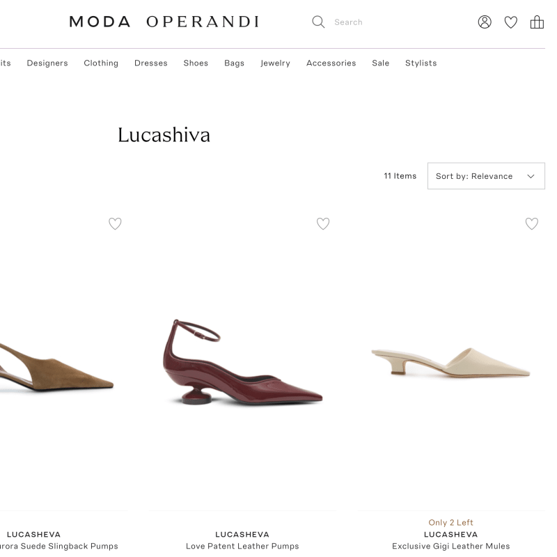557x557 pixels.
Task: Open the Sale section link
Action: (380, 63)
